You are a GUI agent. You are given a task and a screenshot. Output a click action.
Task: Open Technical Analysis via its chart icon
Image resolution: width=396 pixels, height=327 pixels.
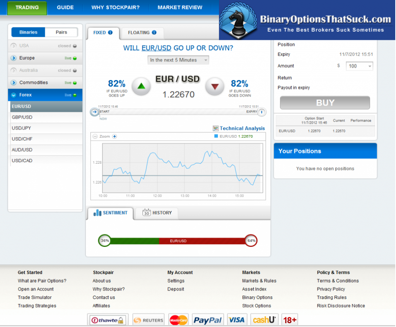click(215, 128)
